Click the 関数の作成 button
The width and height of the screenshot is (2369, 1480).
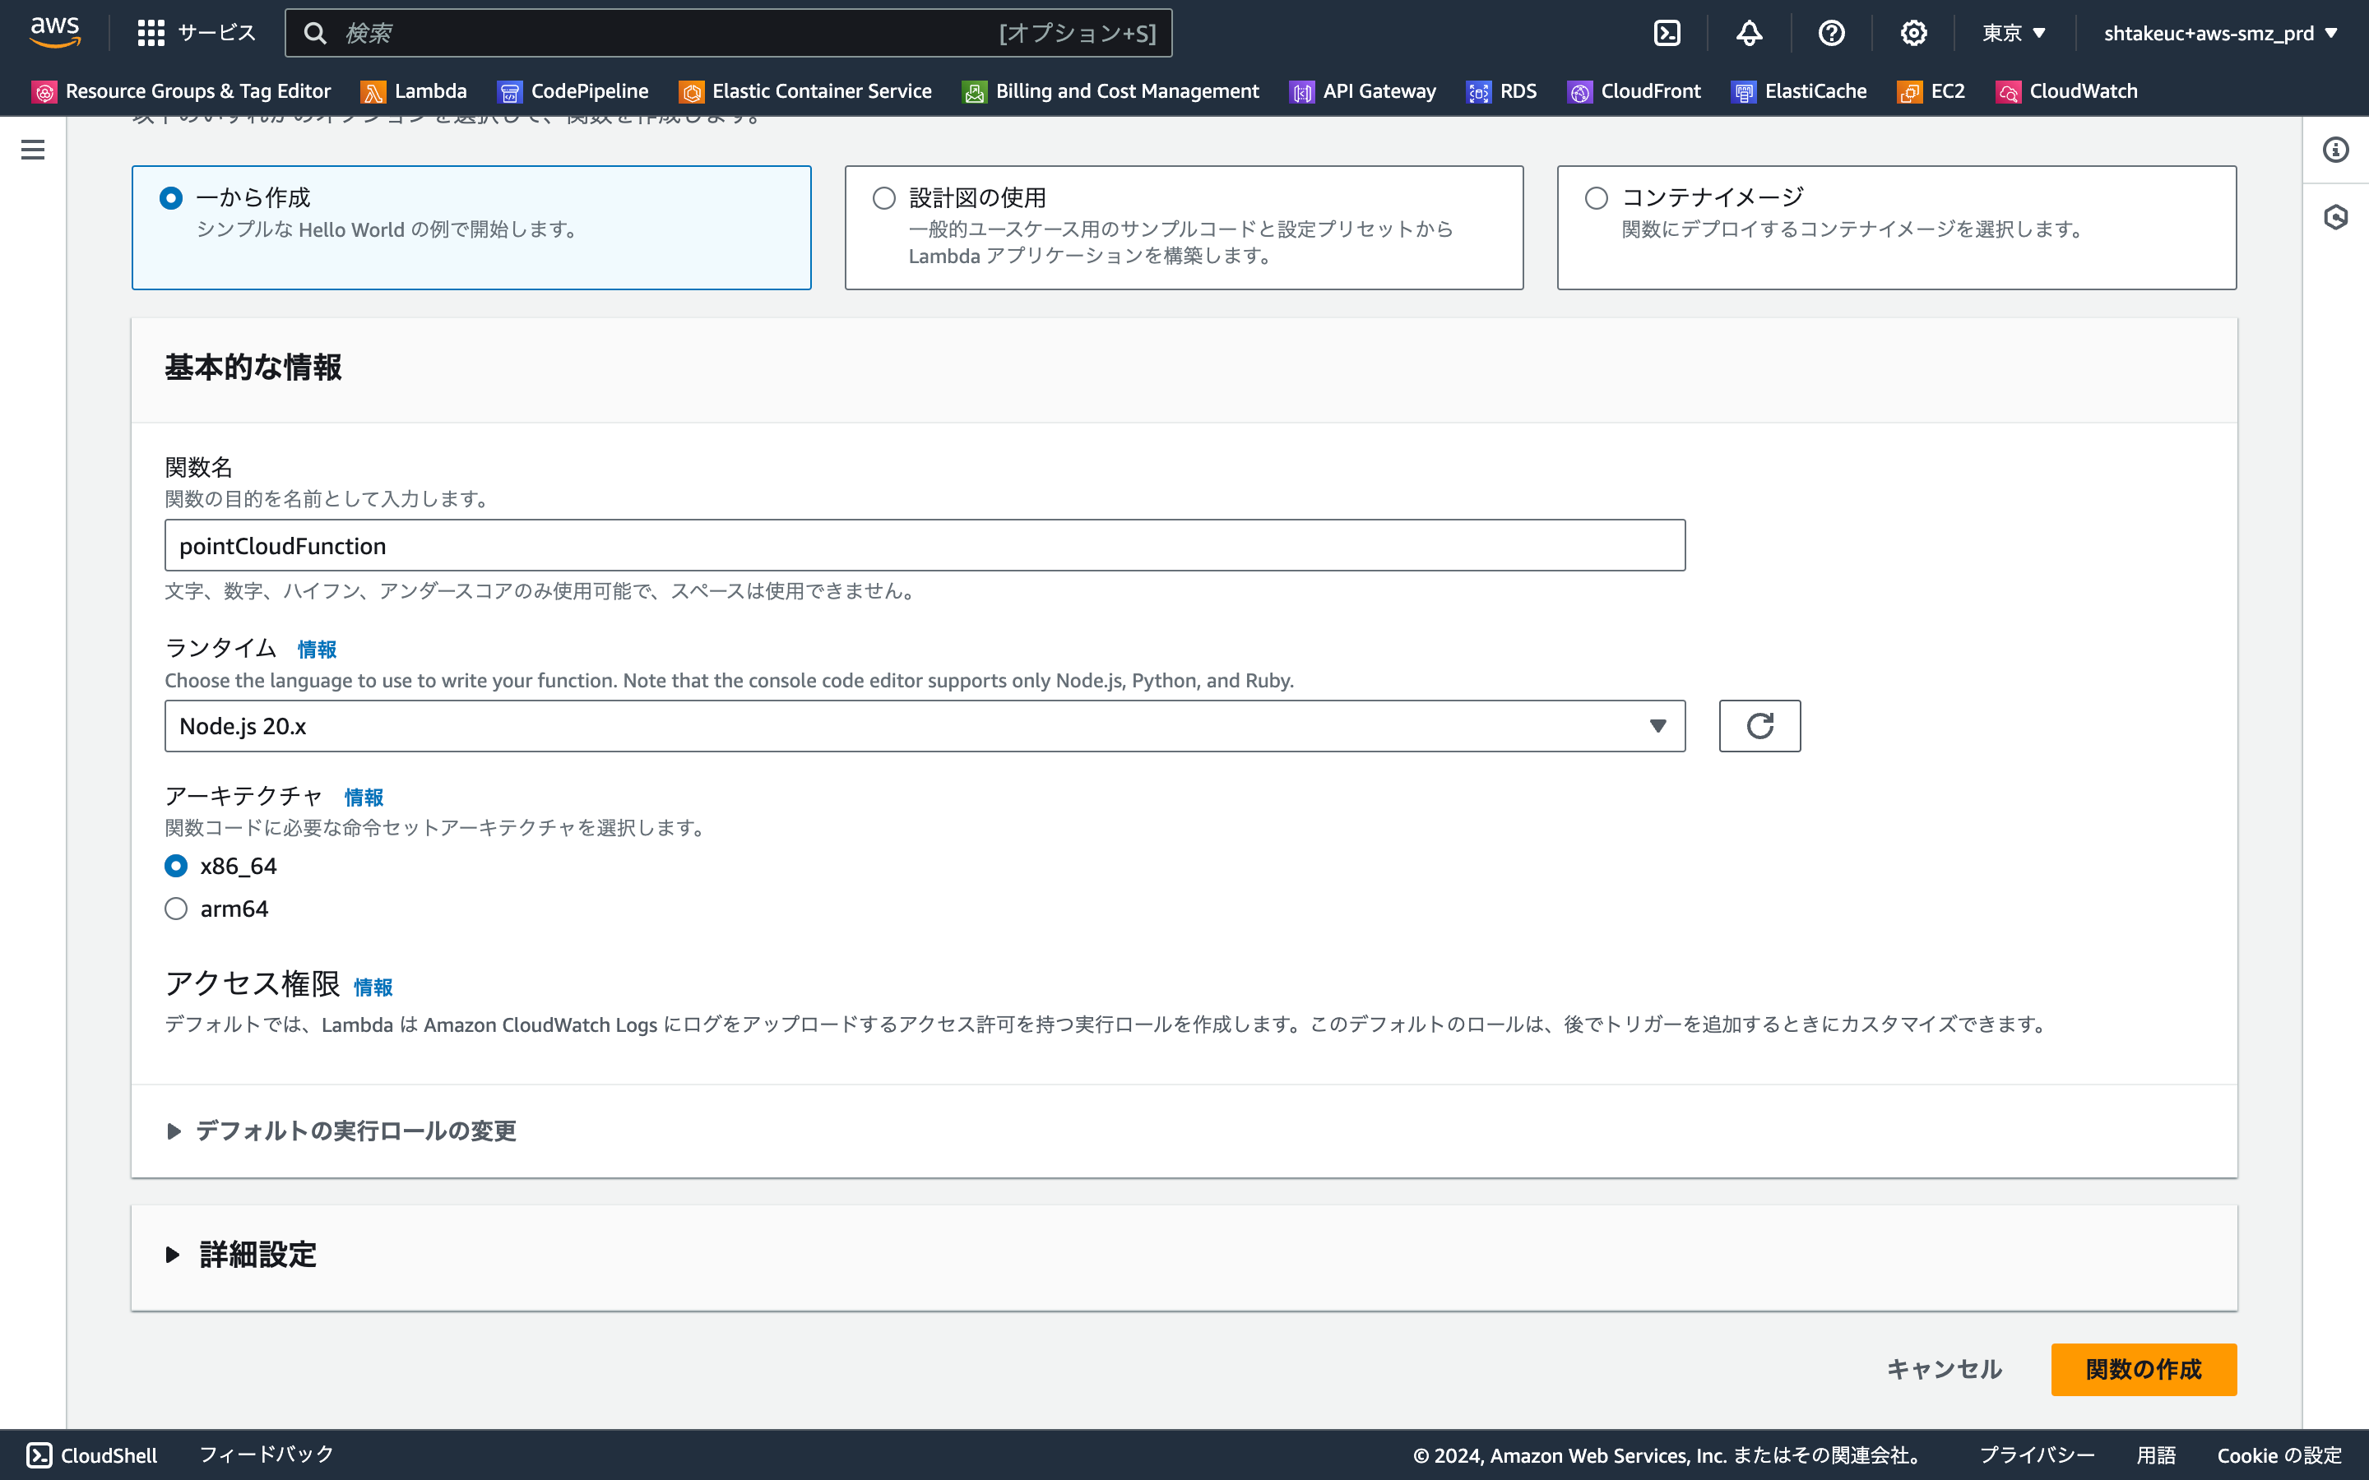point(2143,1369)
